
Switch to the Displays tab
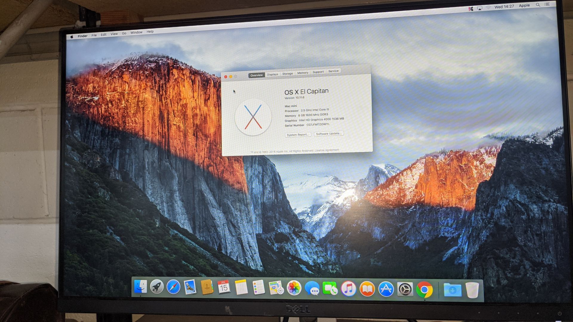pyautogui.click(x=272, y=74)
